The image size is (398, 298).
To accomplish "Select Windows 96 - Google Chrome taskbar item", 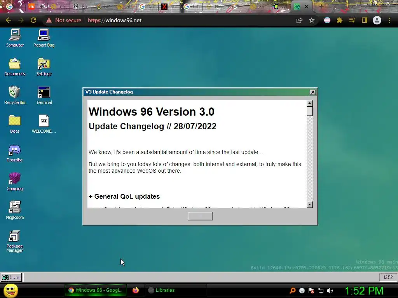I will tap(96, 290).
